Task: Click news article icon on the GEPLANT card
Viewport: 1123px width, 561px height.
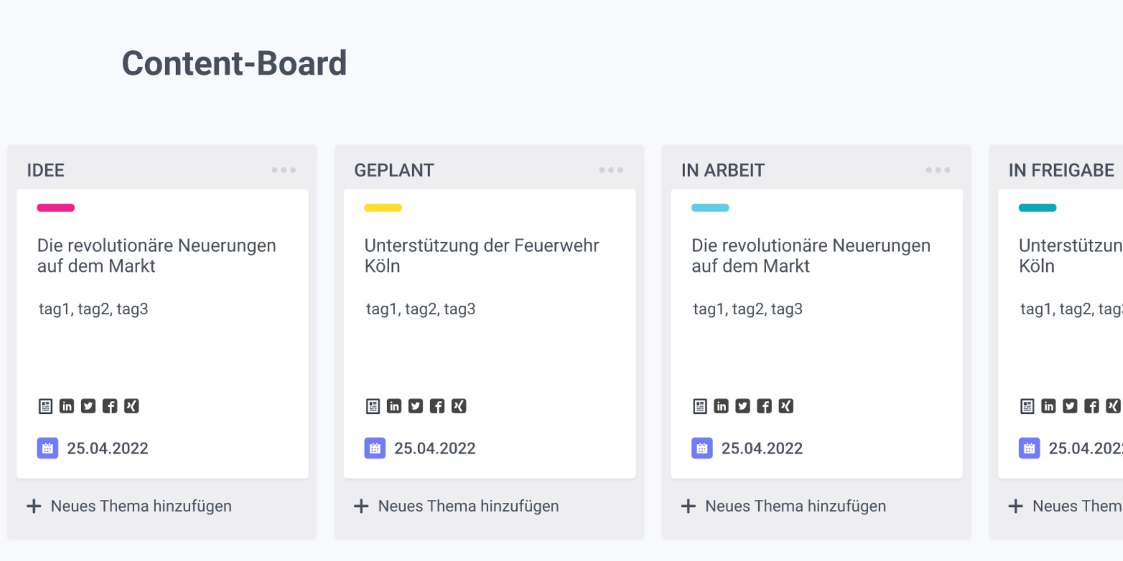Action: tap(373, 406)
